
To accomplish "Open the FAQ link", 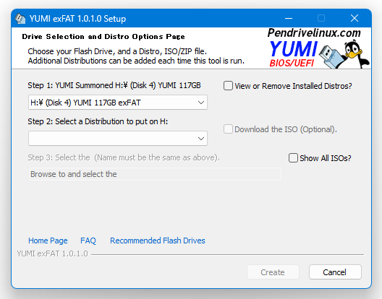I will coord(88,240).
